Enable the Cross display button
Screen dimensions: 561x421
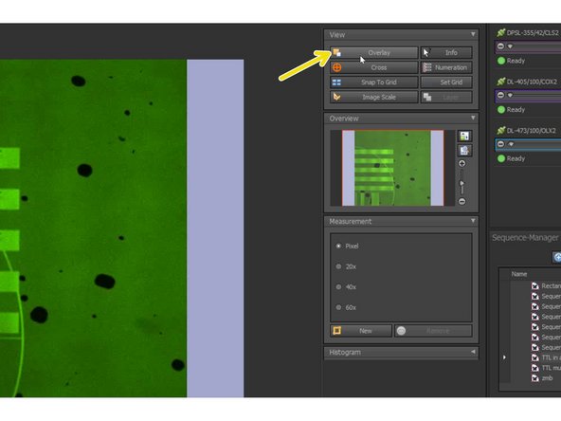point(374,67)
